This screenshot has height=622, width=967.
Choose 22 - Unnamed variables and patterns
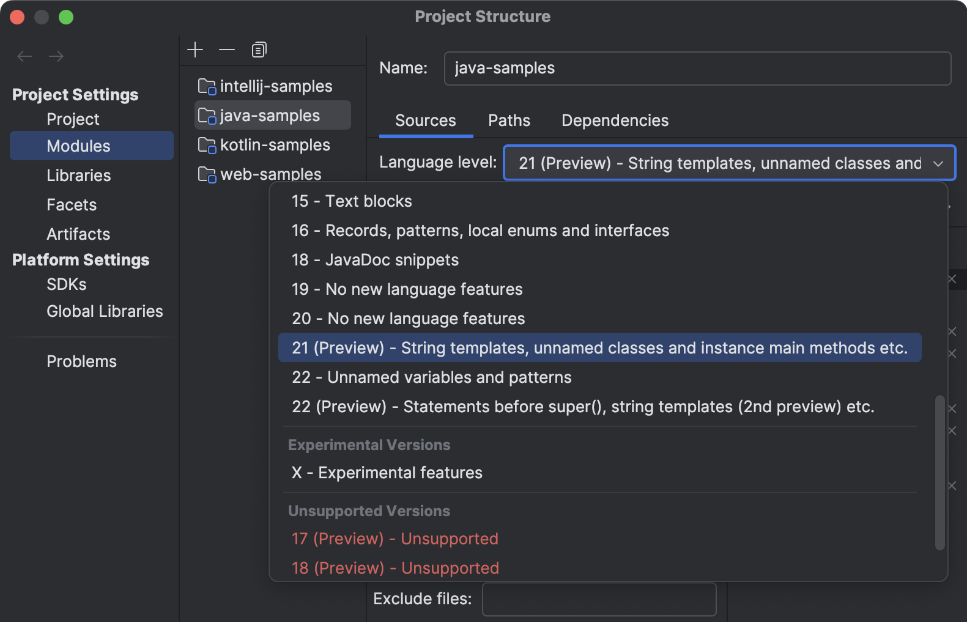point(431,377)
